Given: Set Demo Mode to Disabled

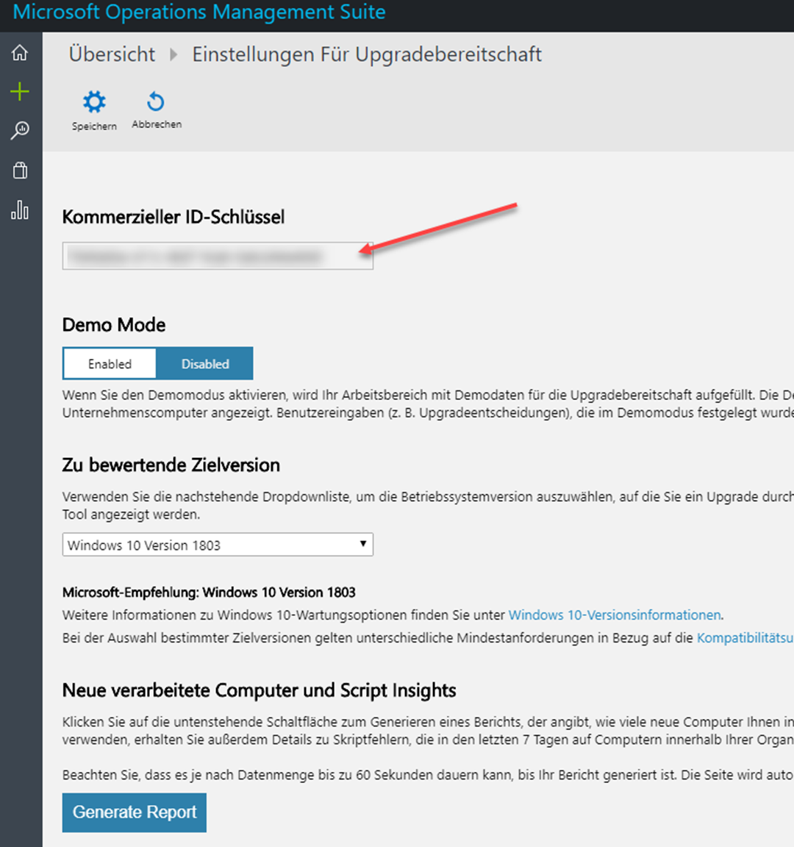Looking at the screenshot, I should click(x=204, y=363).
